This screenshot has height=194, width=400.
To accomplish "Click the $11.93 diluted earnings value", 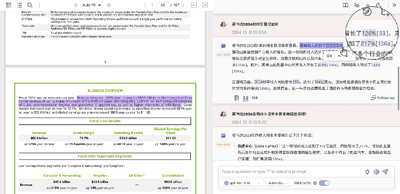I will point(171,138).
